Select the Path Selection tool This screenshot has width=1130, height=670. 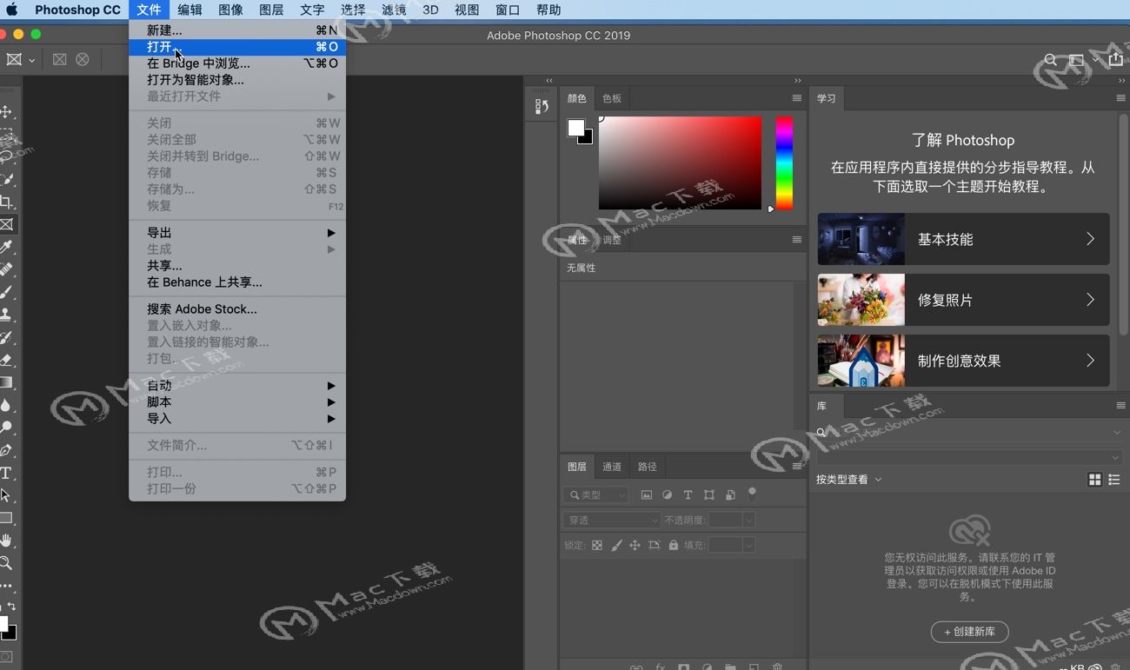[6, 495]
